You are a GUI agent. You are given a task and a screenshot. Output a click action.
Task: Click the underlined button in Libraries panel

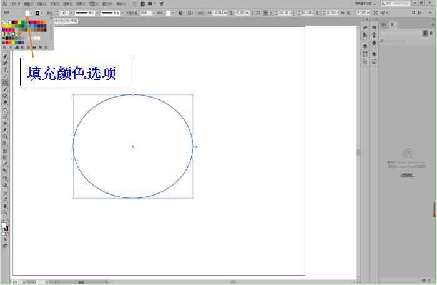click(x=407, y=175)
